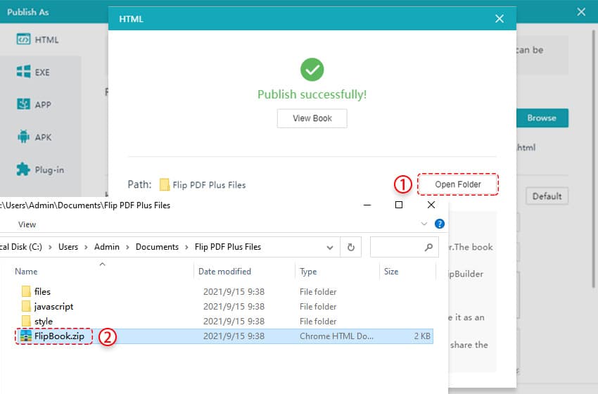The height and width of the screenshot is (394, 598).
Task: Click the View Book button
Action: pyautogui.click(x=312, y=118)
